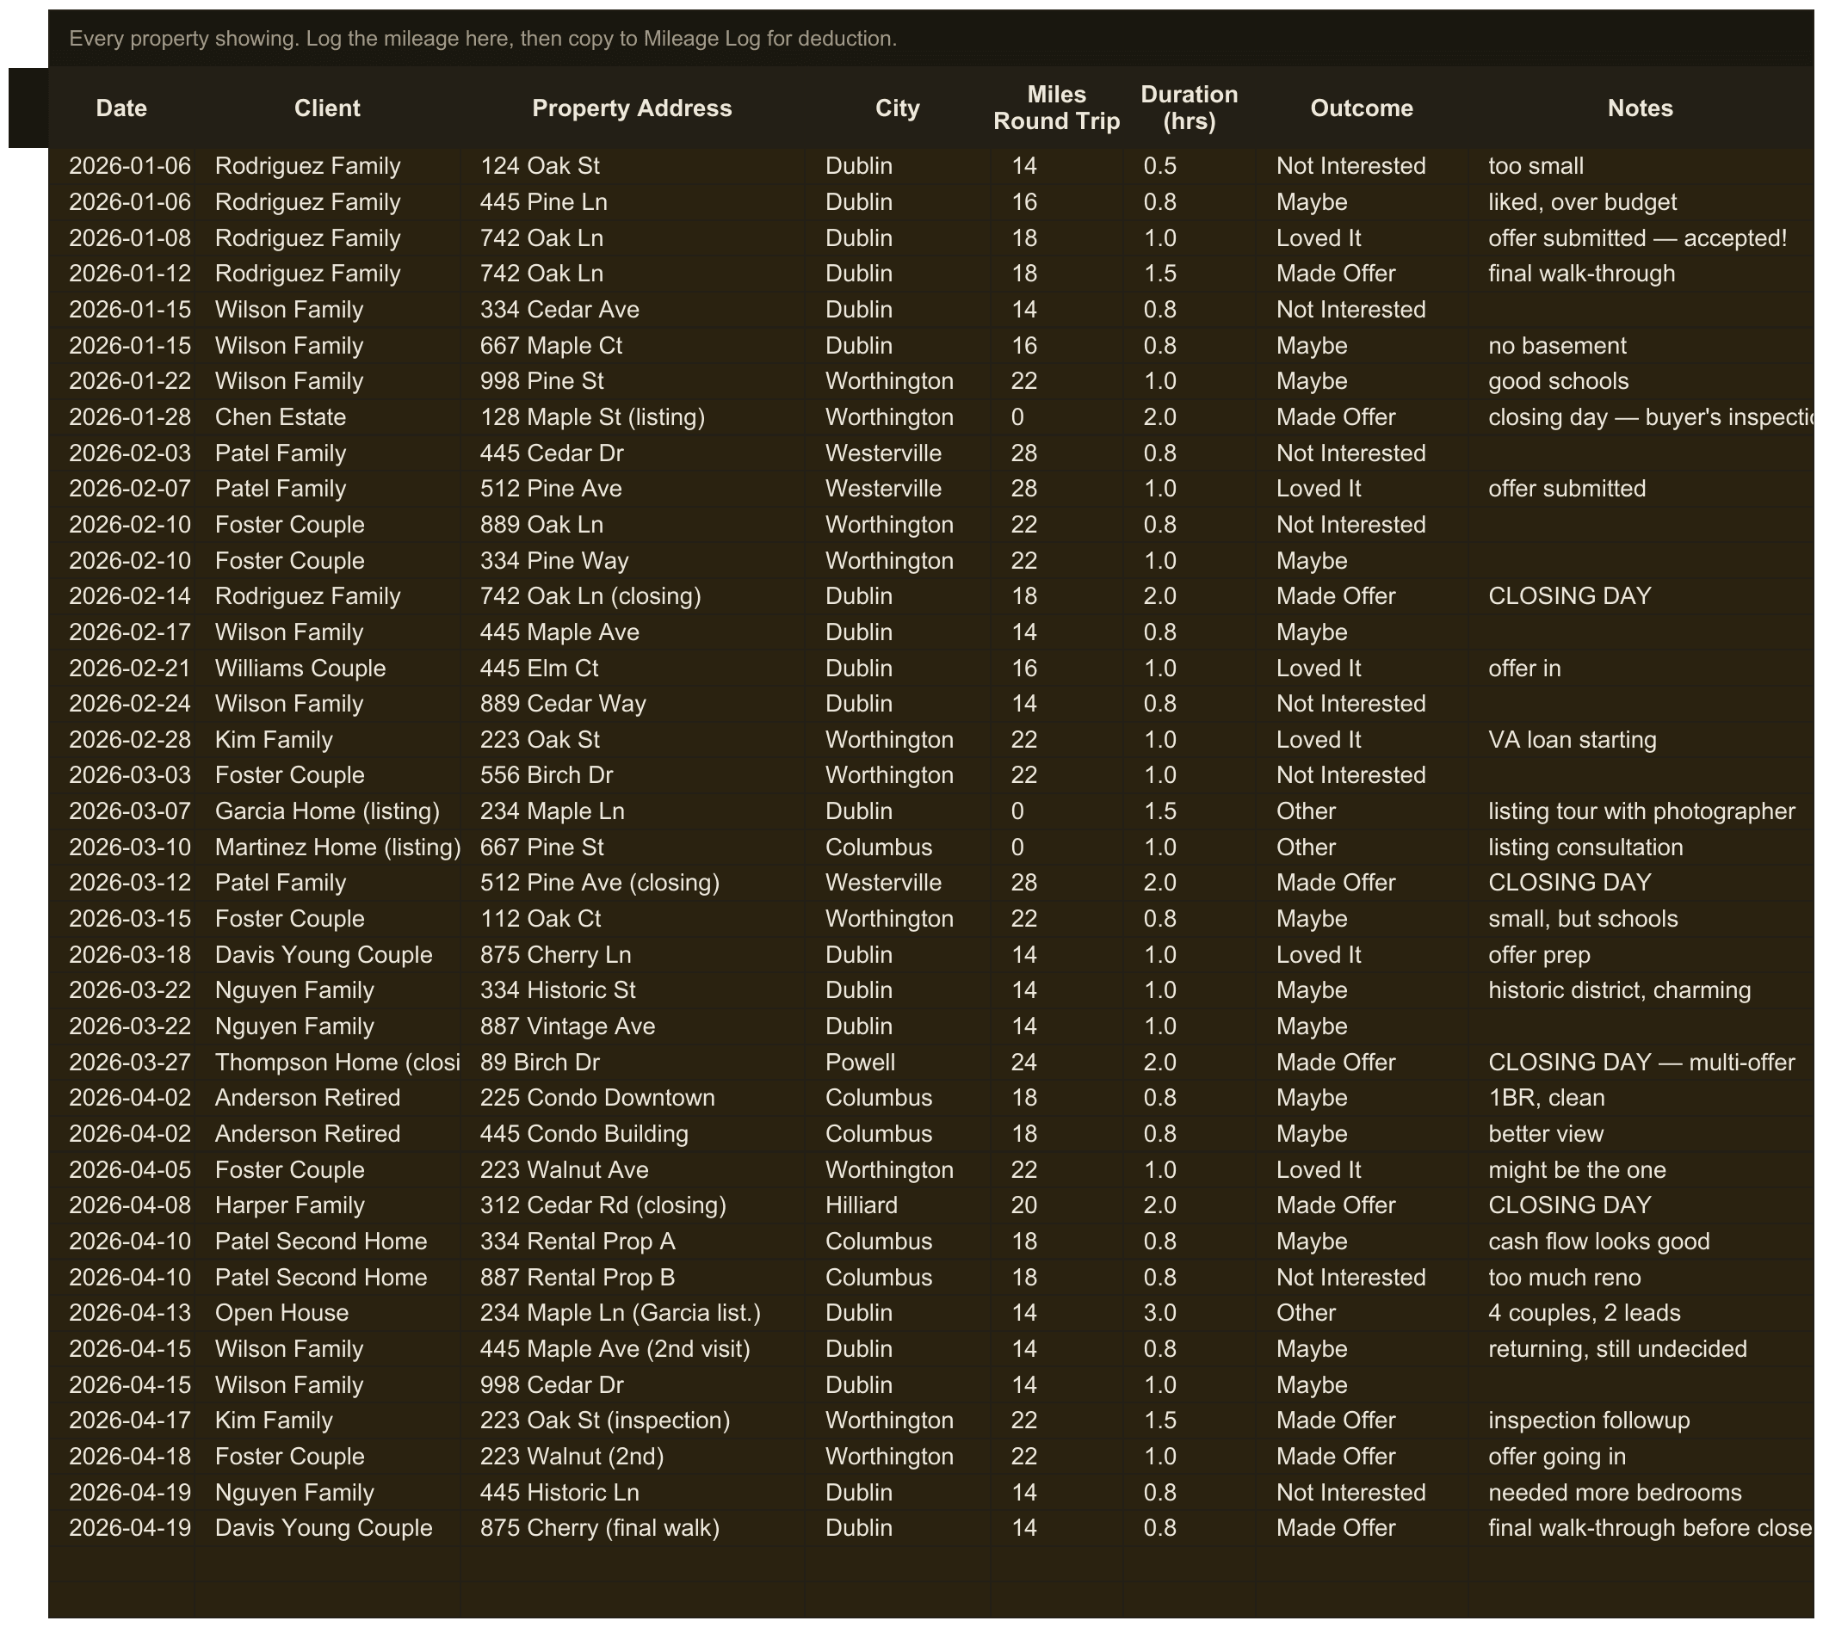Select duration cell 0.5 for 124 Oak St

point(1190,166)
